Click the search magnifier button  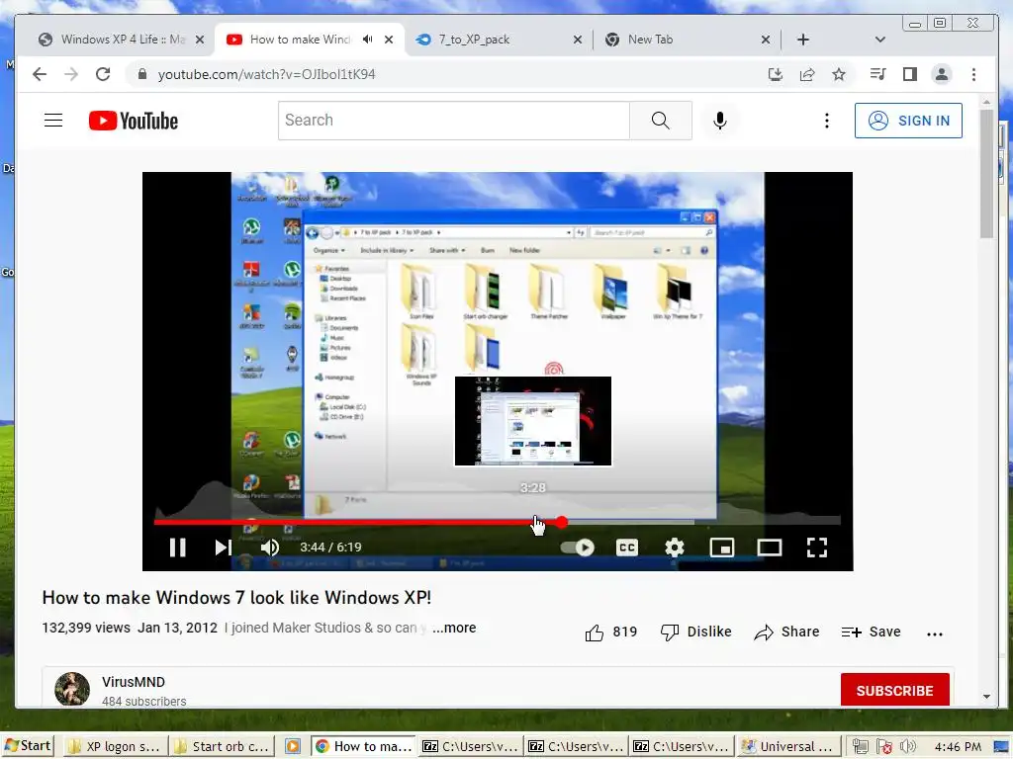[660, 120]
